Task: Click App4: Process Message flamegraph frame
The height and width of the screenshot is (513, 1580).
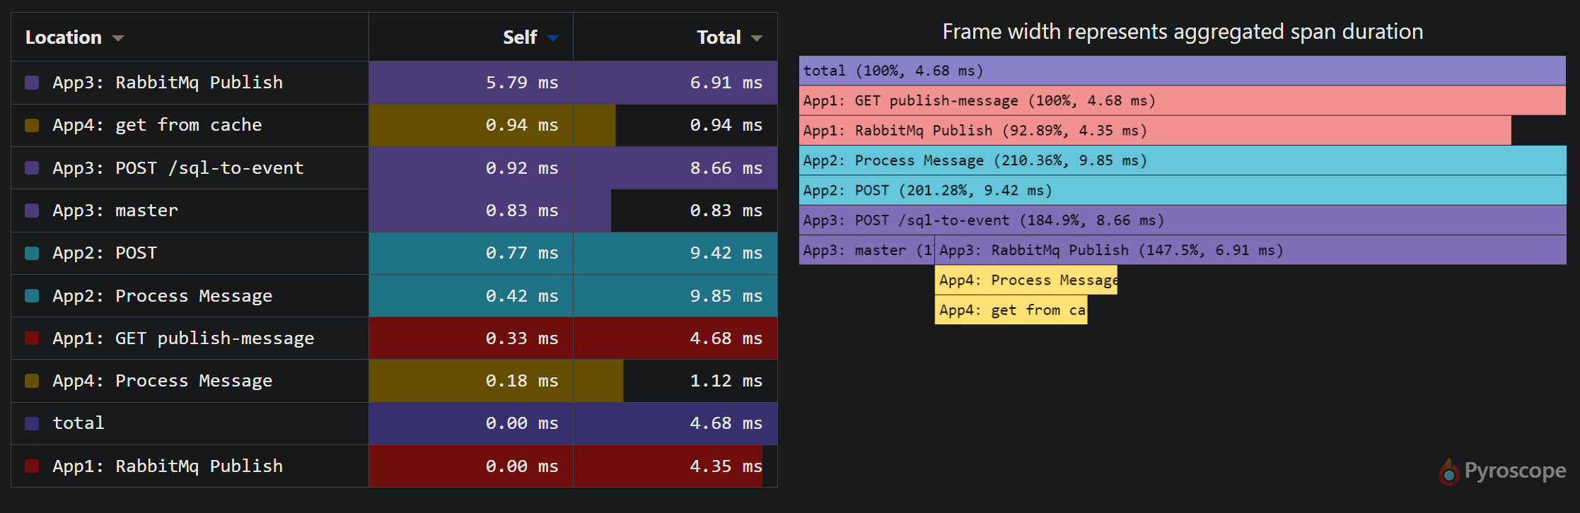Action: [1026, 280]
